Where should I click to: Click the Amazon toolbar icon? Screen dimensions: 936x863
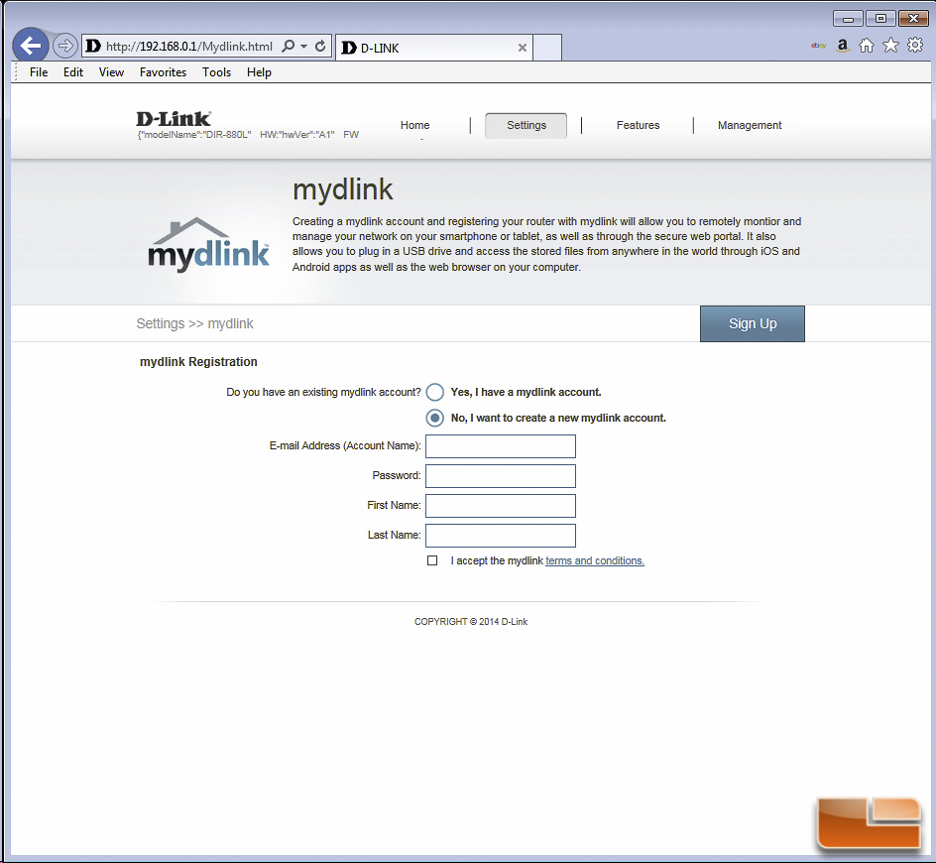(842, 46)
